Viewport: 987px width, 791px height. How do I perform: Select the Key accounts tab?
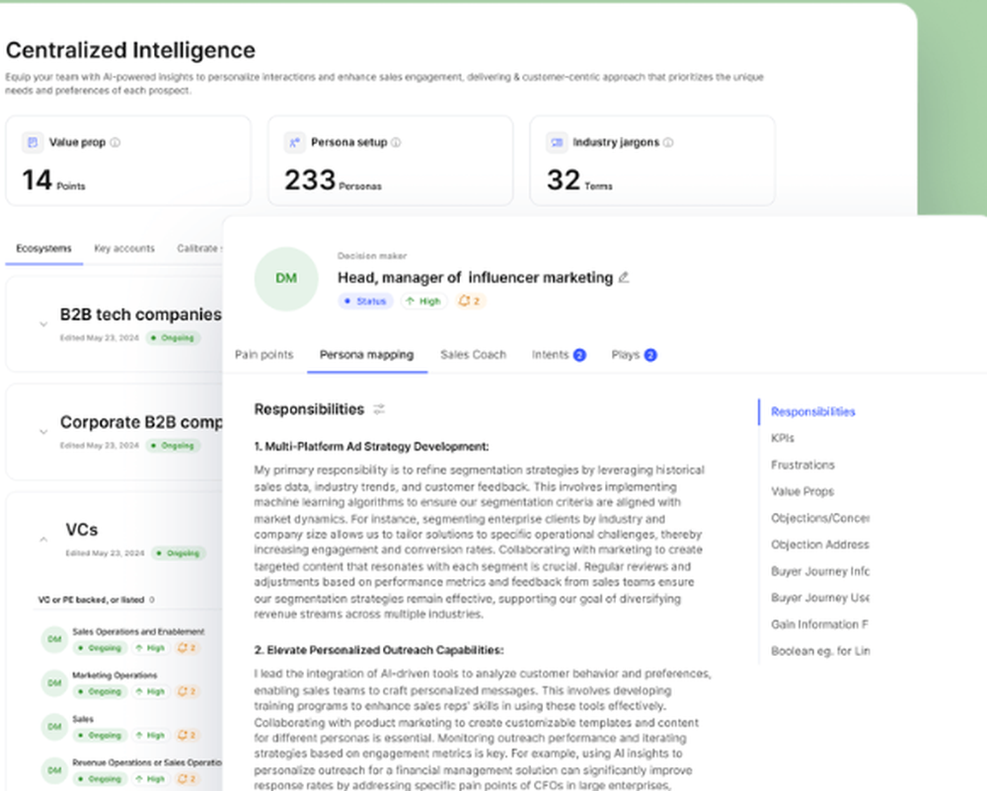[x=124, y=249]
